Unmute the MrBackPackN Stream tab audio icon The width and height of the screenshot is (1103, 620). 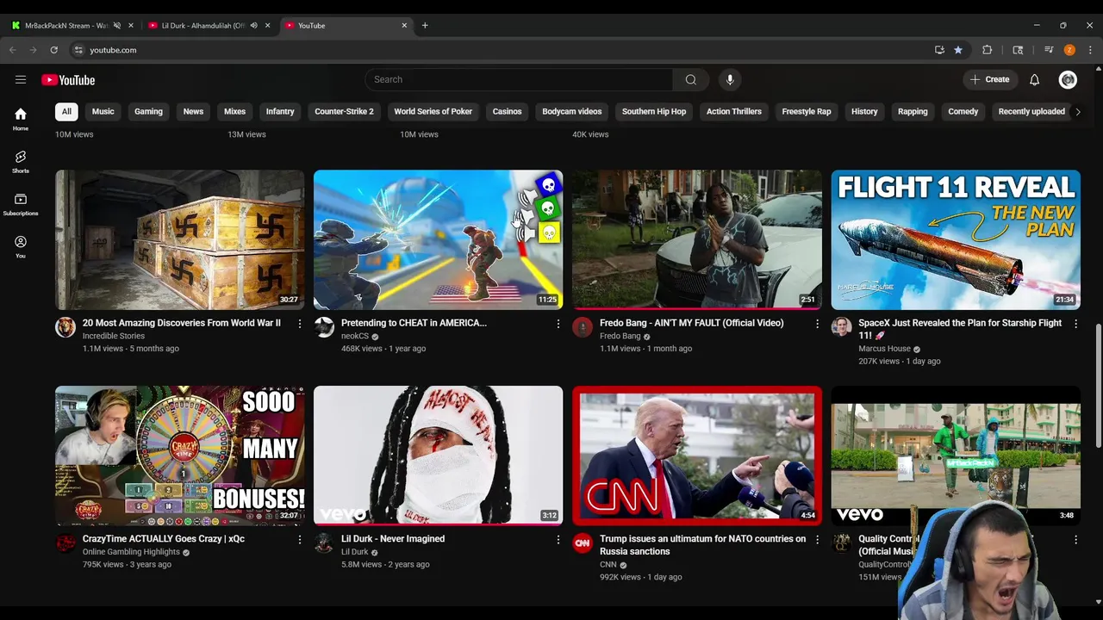(116, 26)
